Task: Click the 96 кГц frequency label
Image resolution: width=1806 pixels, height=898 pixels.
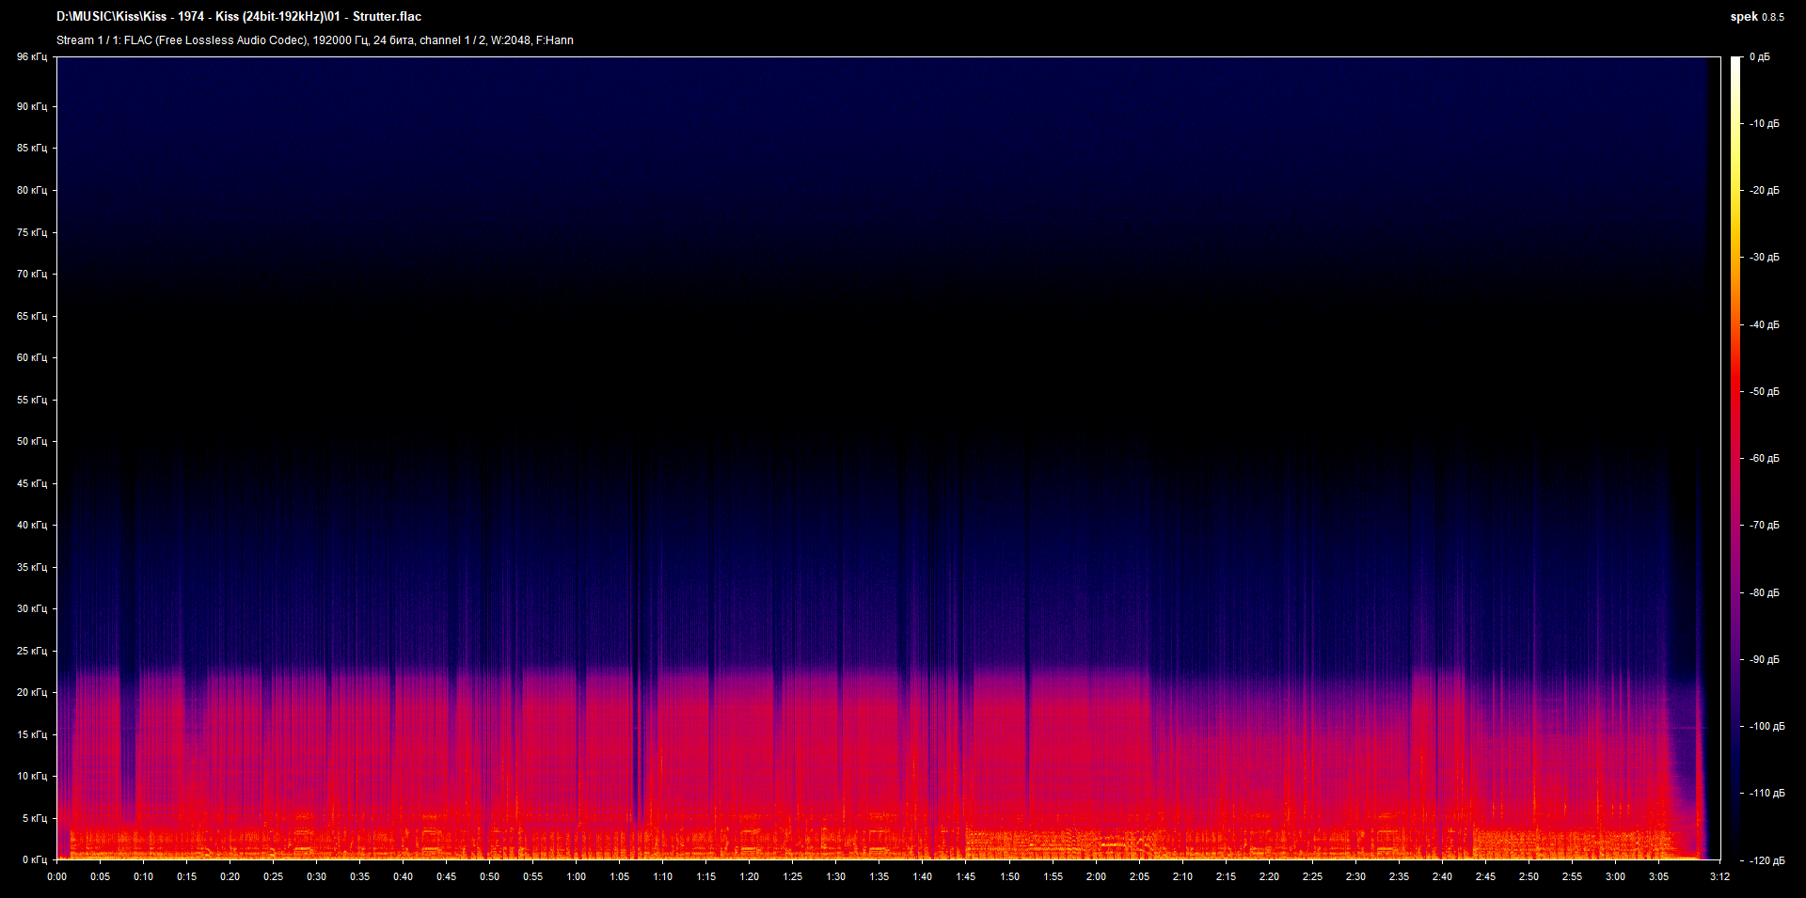Action: click(x=31, y=57)
